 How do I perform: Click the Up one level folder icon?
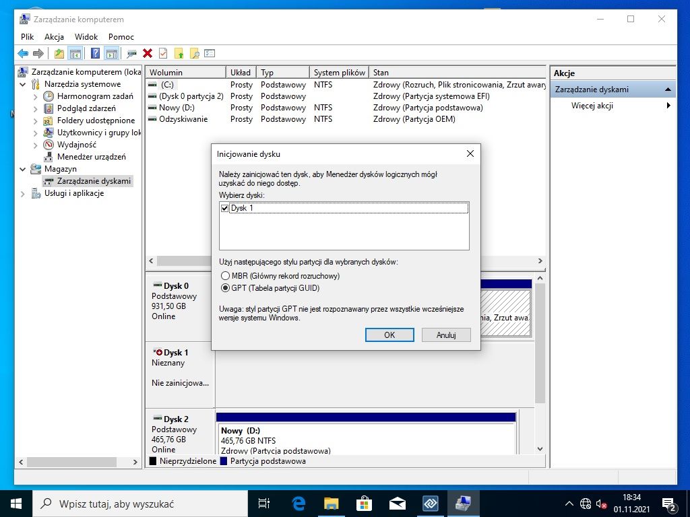point(59,54)
